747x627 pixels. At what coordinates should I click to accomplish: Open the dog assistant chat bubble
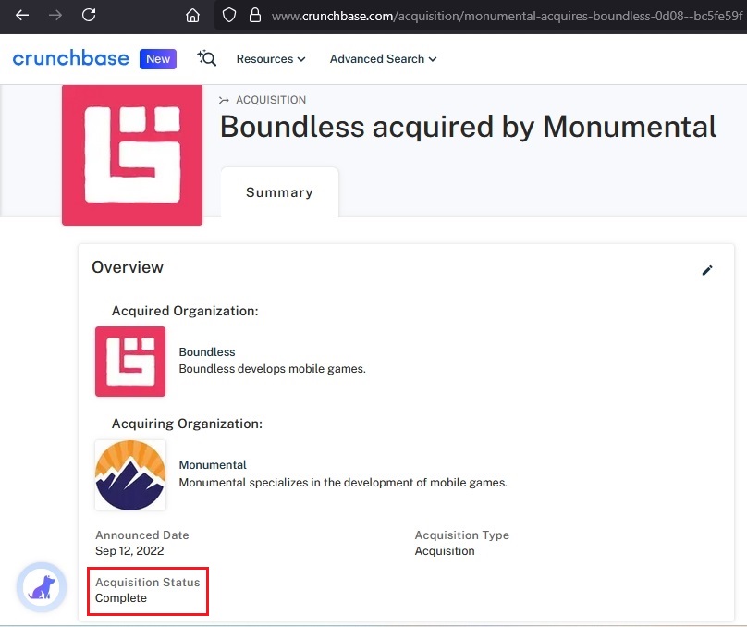[x=42, y=587]
